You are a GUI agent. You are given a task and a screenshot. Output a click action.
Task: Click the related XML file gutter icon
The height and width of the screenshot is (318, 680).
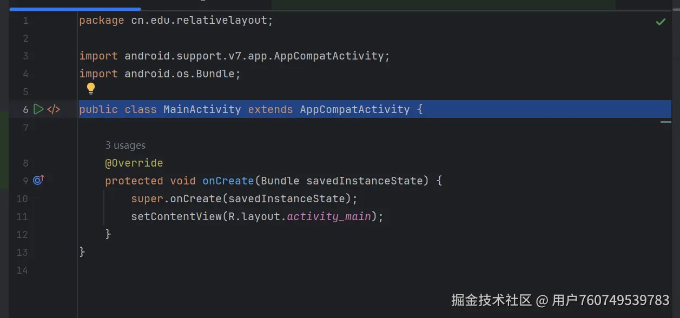tap(54, 109)
